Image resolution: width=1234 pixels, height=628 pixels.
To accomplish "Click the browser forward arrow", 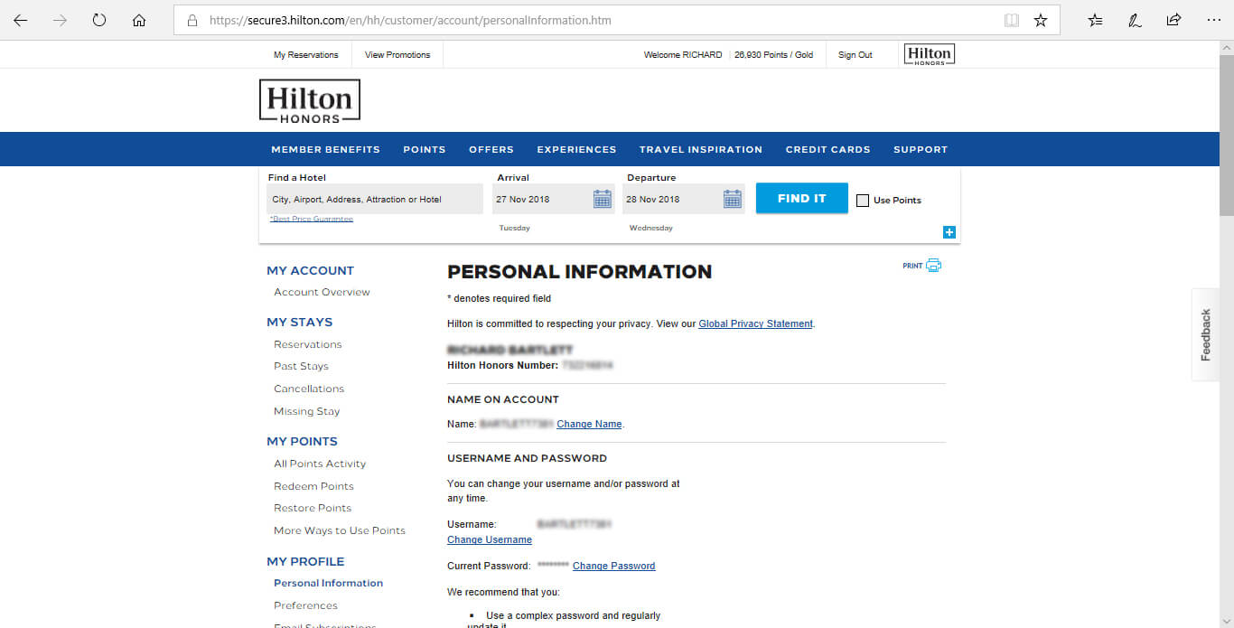I will [x=60, y=20].
